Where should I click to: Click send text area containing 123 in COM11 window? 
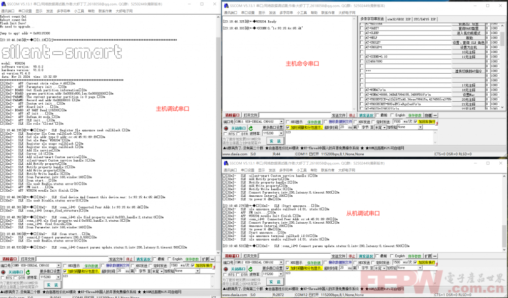click(359, 137)
